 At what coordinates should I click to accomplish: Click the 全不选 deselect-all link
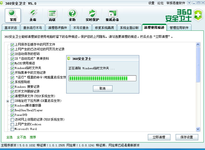[x=21, y=137]
